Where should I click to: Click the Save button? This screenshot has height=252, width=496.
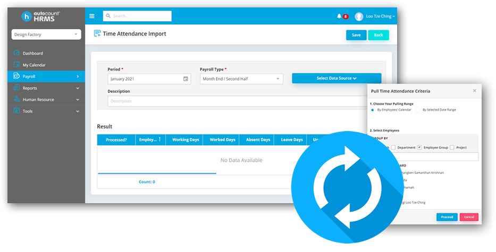pyautogui.click(x=356, y=35)
